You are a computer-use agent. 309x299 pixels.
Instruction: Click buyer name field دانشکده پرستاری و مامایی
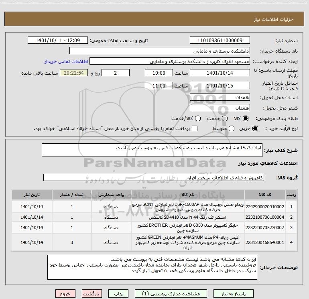point(160,51)
